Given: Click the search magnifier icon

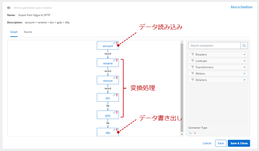Looking at the screenshot, I should [244, 46].
